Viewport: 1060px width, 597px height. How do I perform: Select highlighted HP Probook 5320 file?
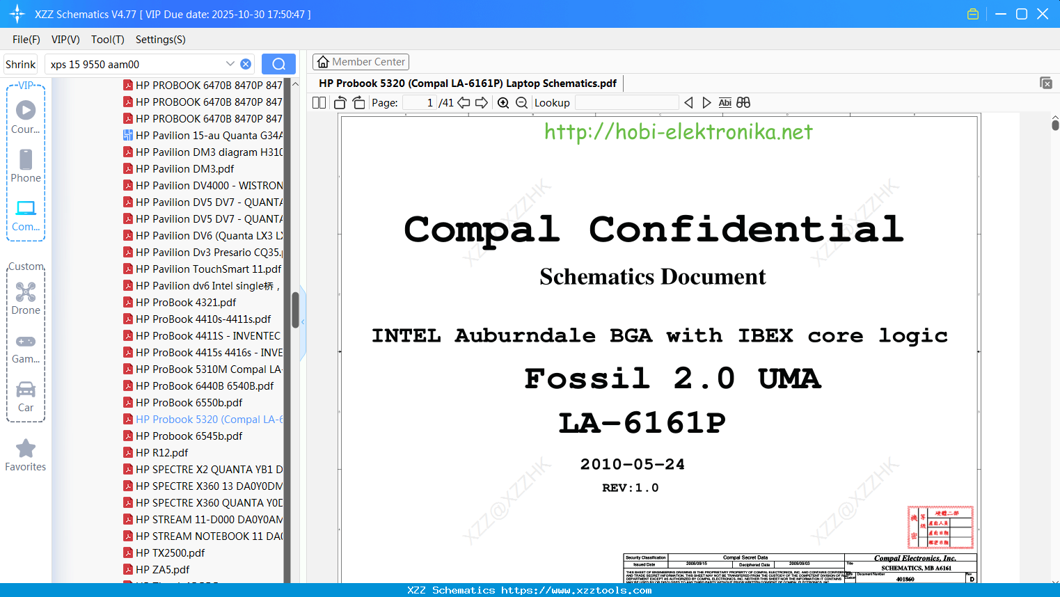(x=203, y=419)
